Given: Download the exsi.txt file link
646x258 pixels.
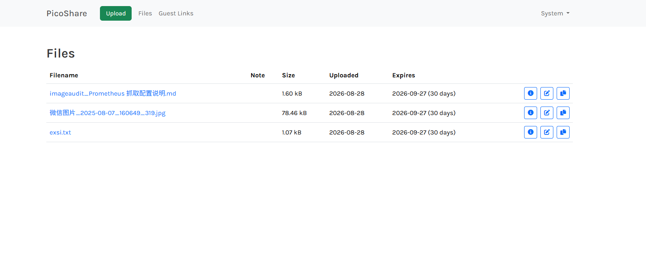Looking at the screenshot, I should click(x=60, y=132).
